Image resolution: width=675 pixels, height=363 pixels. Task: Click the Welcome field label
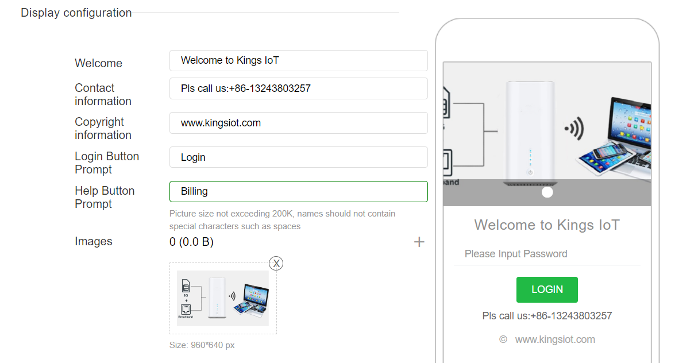point(99,63)
